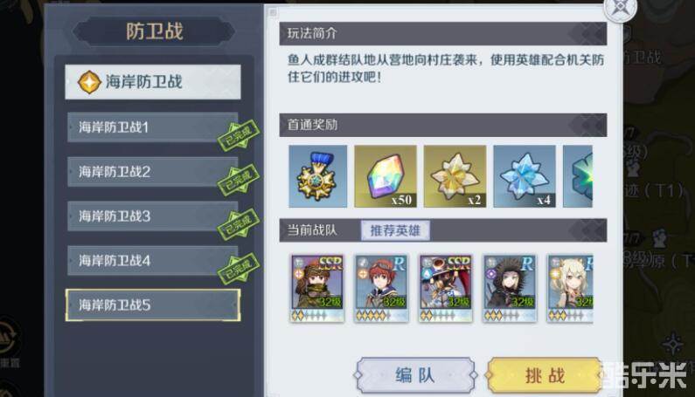The width and height of the screenshot is (695, 397).
Task: Pick the SSR hero with the wide hat
Action: (446, 288)
